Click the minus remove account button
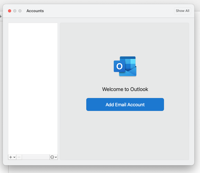 (x=19, y=157)
